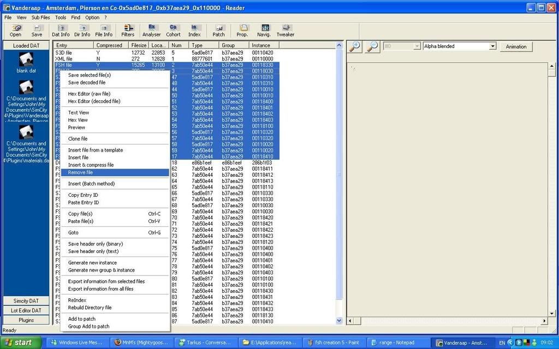Click the File Info toolbar icon
The height and width of the screenshot is (349, 559).
(x=104, y=31)
